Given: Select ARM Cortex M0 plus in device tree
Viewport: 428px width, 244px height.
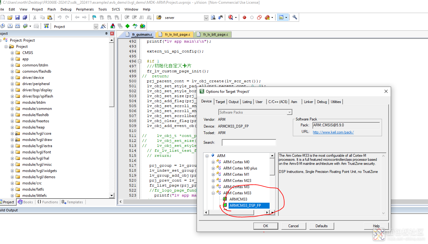Looking at the screenshot, I should point(240,168).
